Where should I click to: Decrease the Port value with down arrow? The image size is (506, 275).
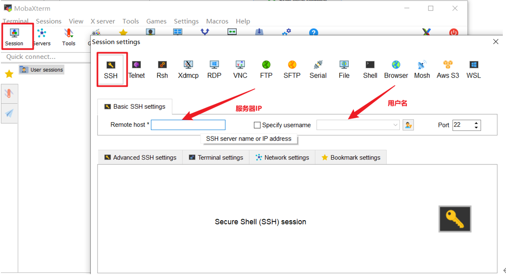tap(477, 128)
